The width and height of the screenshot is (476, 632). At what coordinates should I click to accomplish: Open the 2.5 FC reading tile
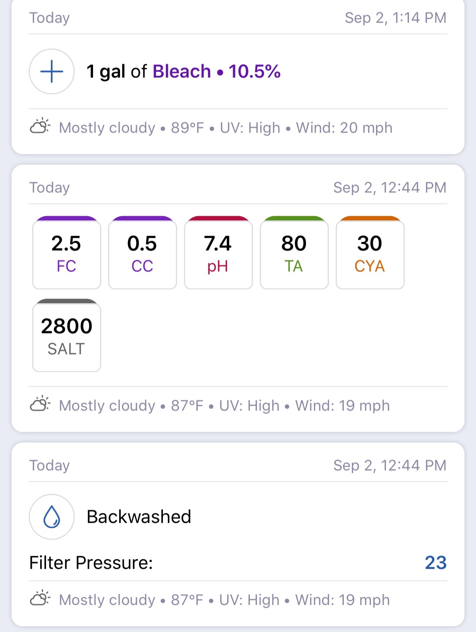(x=67, y=253)
